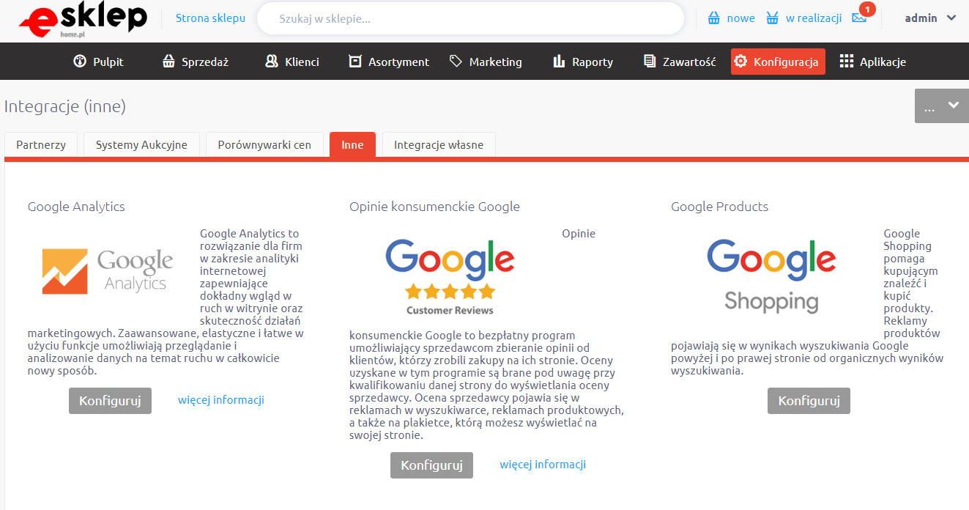The image size is (969, 510).
Task: Click the Pulpit dashboard icon
Action: click(x=80, y=62)
